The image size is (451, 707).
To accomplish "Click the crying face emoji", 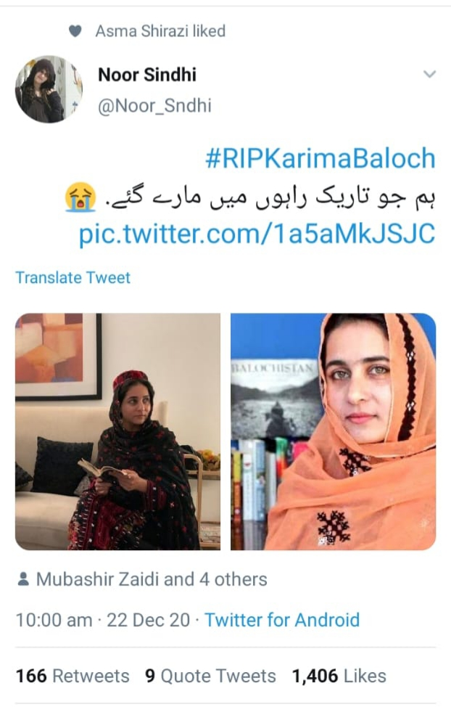I will click(x=80, y=197).
